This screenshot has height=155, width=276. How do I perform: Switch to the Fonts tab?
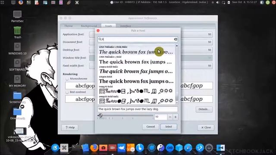coord(108,26)
